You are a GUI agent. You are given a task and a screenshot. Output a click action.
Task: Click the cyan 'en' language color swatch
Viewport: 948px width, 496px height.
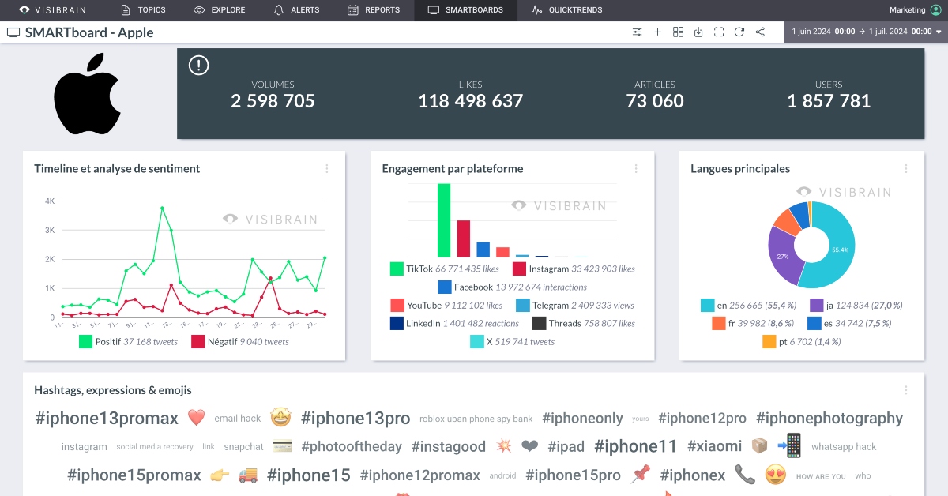708,306
